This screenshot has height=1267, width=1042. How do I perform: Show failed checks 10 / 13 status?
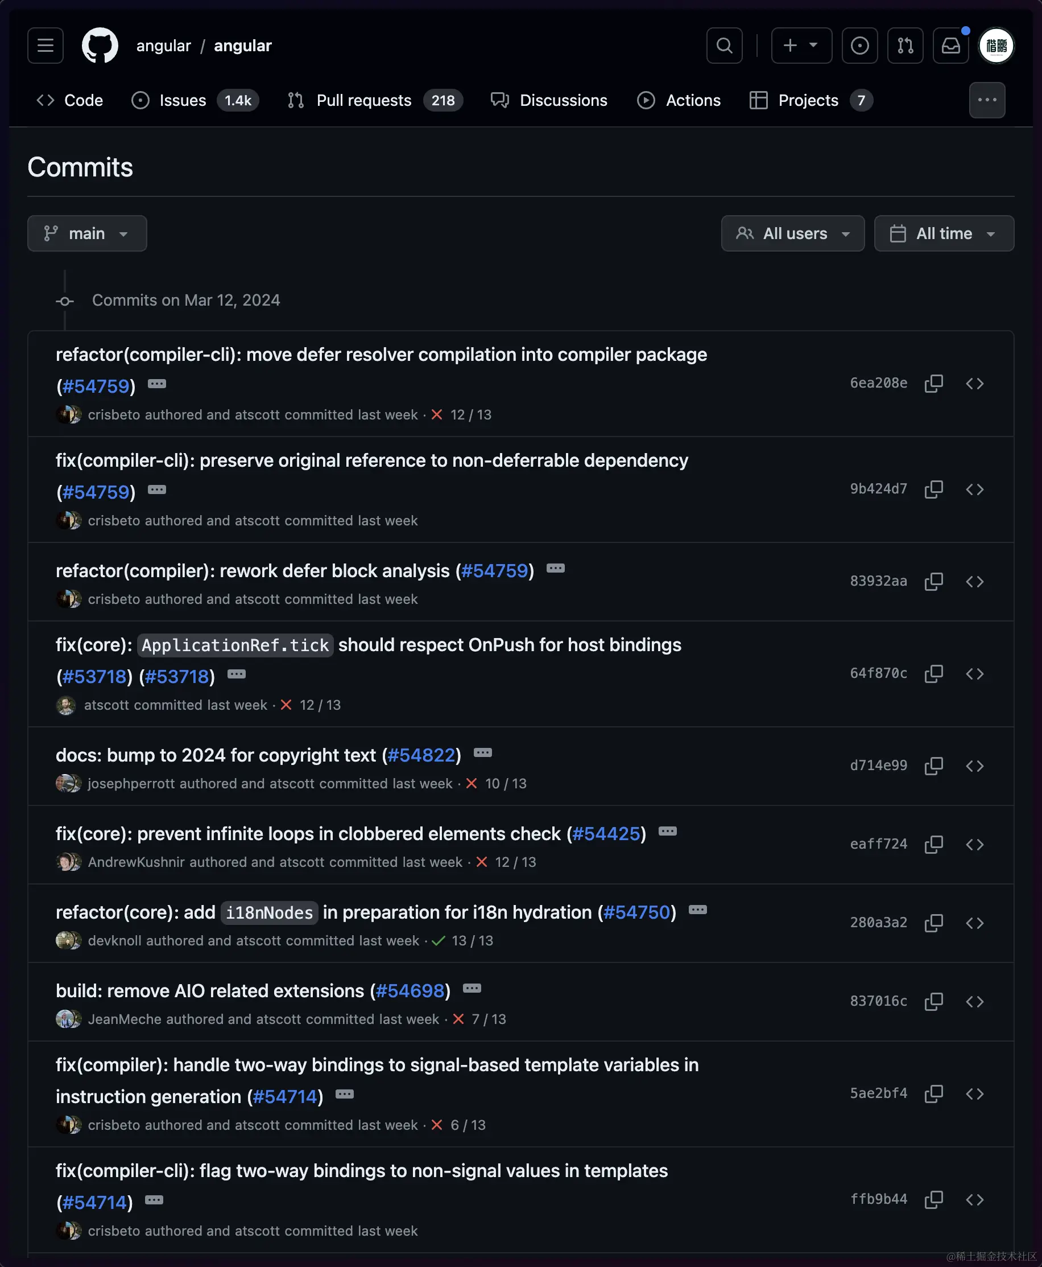pos(497,784)
